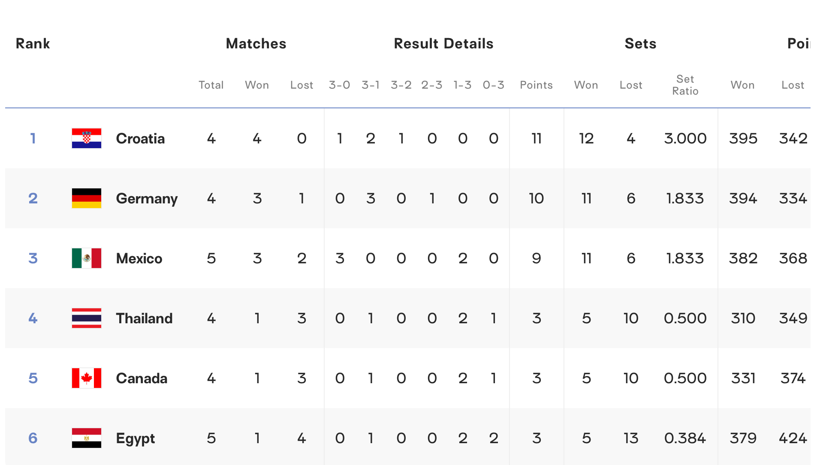
Task: Click the Rank column header
Action: pos(33,44)
